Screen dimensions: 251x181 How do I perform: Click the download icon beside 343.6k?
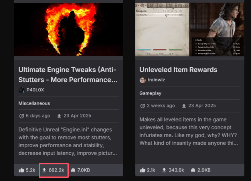pyautogui.click(x=164, y=170)
